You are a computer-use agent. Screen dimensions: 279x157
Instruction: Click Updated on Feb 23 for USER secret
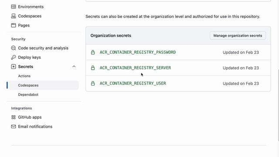coord(241,83)
